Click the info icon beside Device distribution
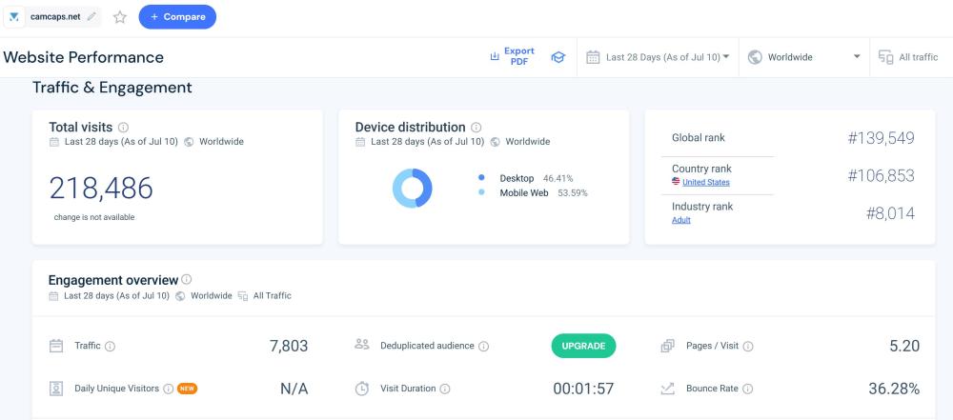The image size is (953, 420). click(476, 128)
